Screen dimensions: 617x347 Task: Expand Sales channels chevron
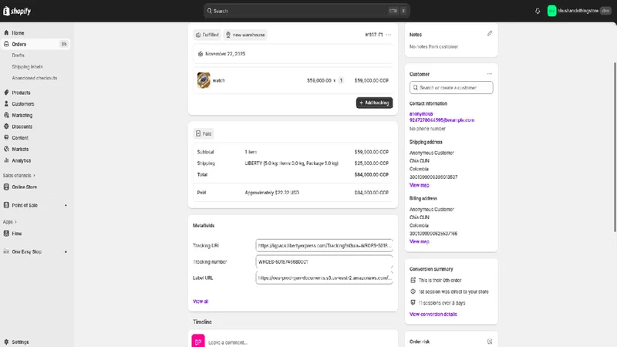click(34, 176)
